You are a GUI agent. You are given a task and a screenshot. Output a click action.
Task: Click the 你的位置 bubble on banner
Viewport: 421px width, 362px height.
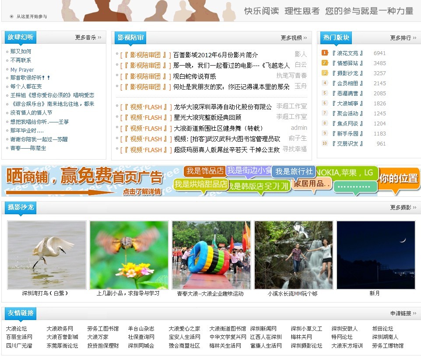click(x=398, y=178)
